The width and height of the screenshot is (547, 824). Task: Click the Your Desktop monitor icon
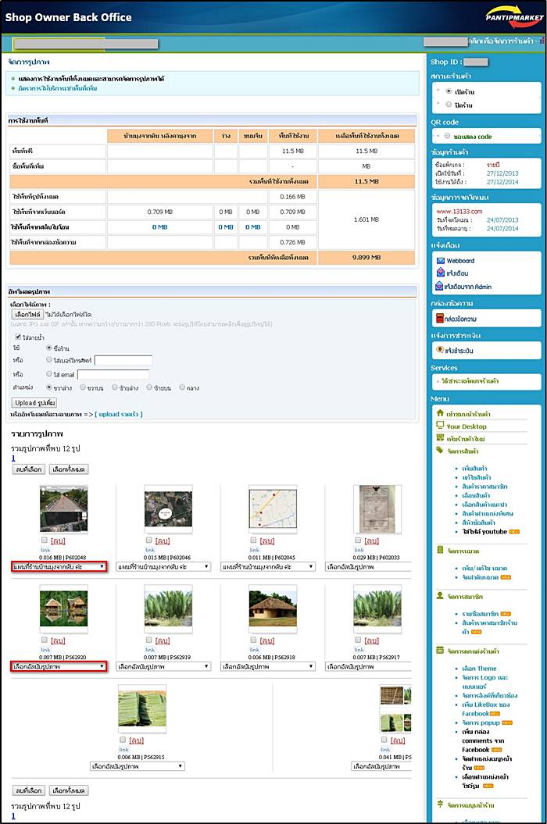(441, 426)
